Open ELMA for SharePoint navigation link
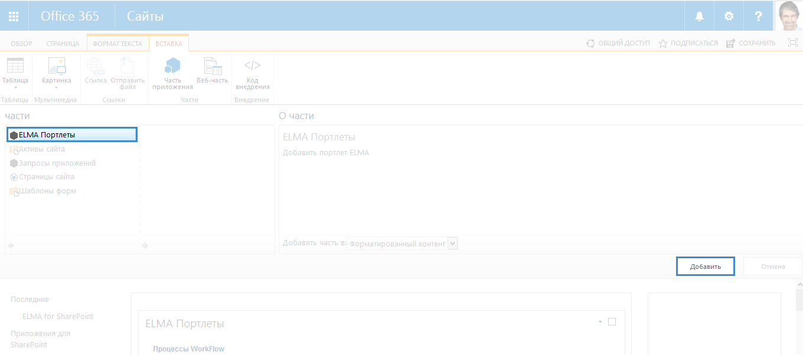This screenshot has height=355, width=803. (x=58, y=317)
